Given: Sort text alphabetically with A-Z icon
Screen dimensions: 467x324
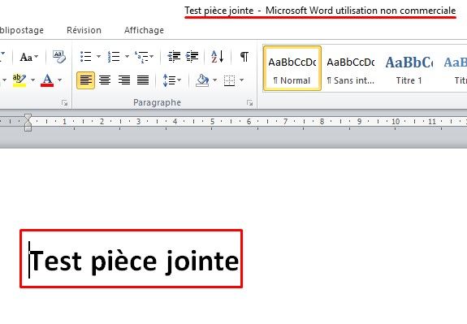Looking at the screenshot, I should (x=217, y=56).
